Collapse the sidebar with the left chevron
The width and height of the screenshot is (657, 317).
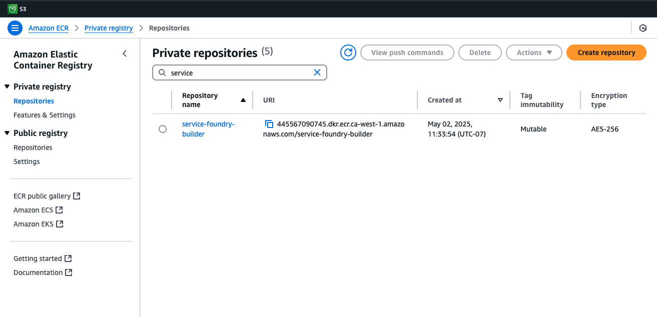click(125, 53)
